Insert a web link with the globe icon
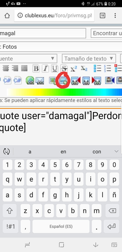 tap(30, 80)
